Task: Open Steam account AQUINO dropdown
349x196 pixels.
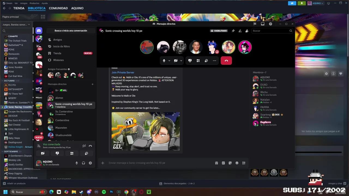Action: pyautogui.click(x=315, y=3)
